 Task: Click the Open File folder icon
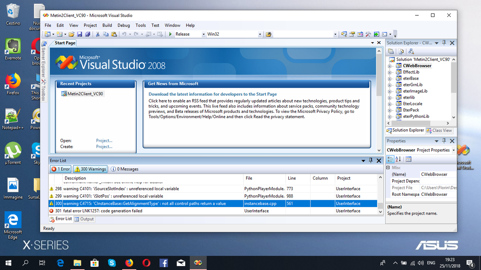[71, 34]
